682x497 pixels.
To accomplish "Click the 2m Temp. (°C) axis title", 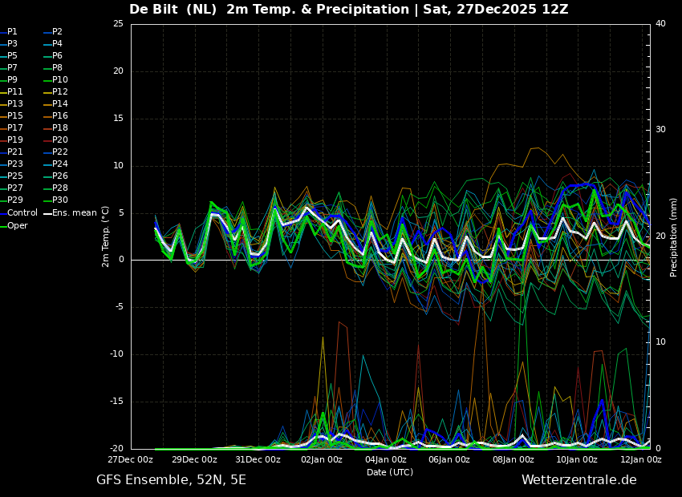I will coord(106,236).
